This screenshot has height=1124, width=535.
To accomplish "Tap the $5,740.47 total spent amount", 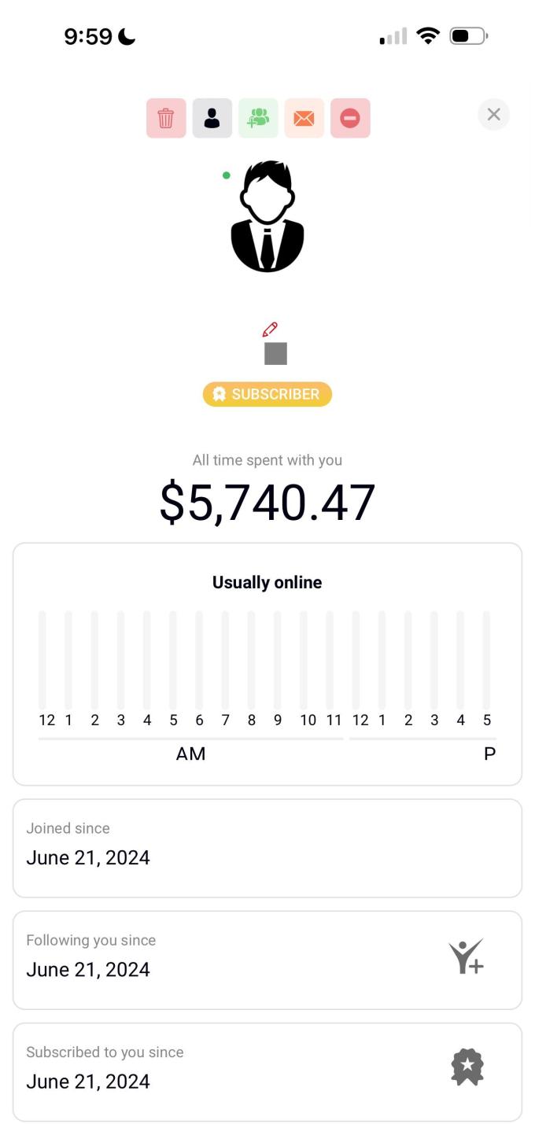I will click(x=267, y=503).
